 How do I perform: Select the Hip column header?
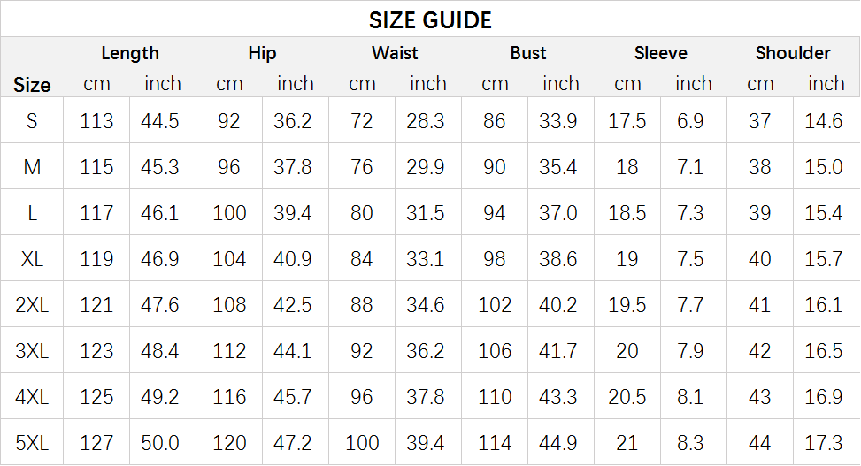click(x=262, y=53)
